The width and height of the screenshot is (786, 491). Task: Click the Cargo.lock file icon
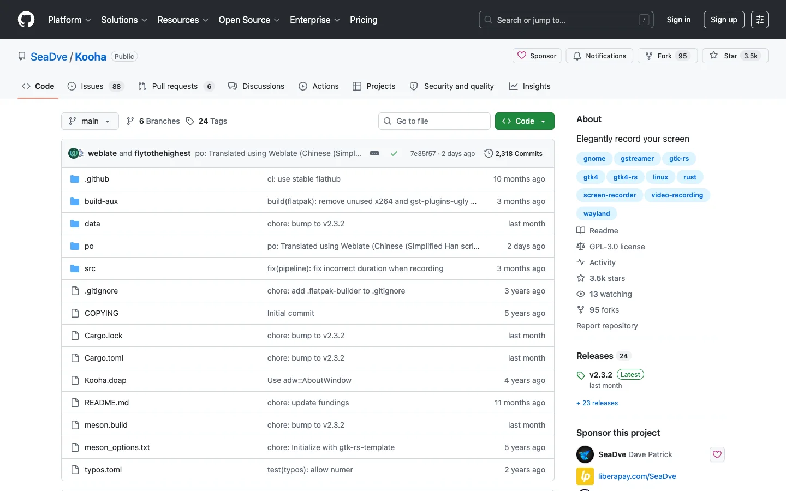coord(75,336)
